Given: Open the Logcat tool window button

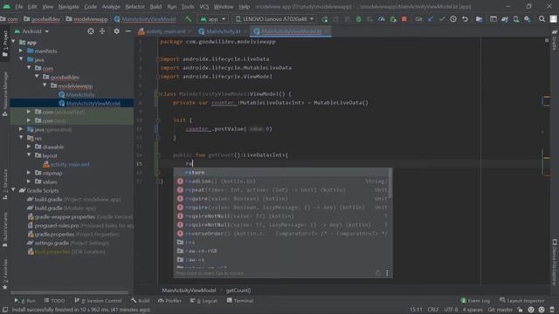Looking at the screenshot, I should pyautogui.click(x=204, y=301).
